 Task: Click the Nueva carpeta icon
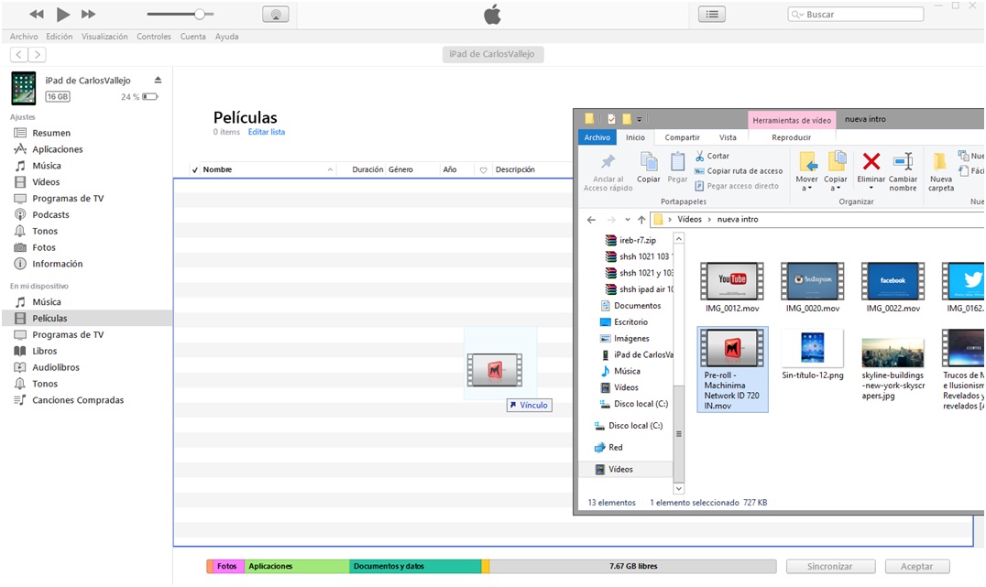pos(940,170)
